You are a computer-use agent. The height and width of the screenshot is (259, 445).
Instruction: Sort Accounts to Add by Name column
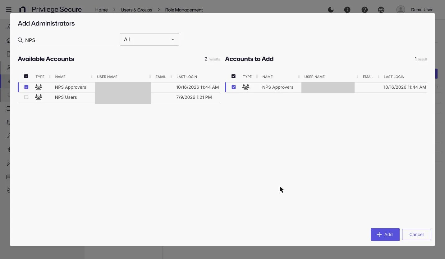tap(268, 77)
